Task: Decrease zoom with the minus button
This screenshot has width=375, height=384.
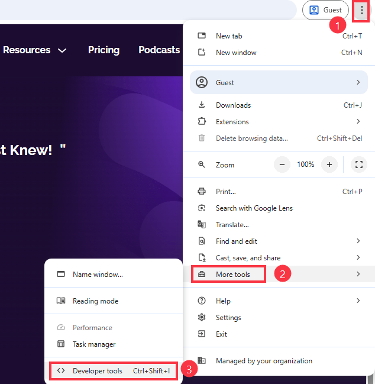Action: coord(282,164)
